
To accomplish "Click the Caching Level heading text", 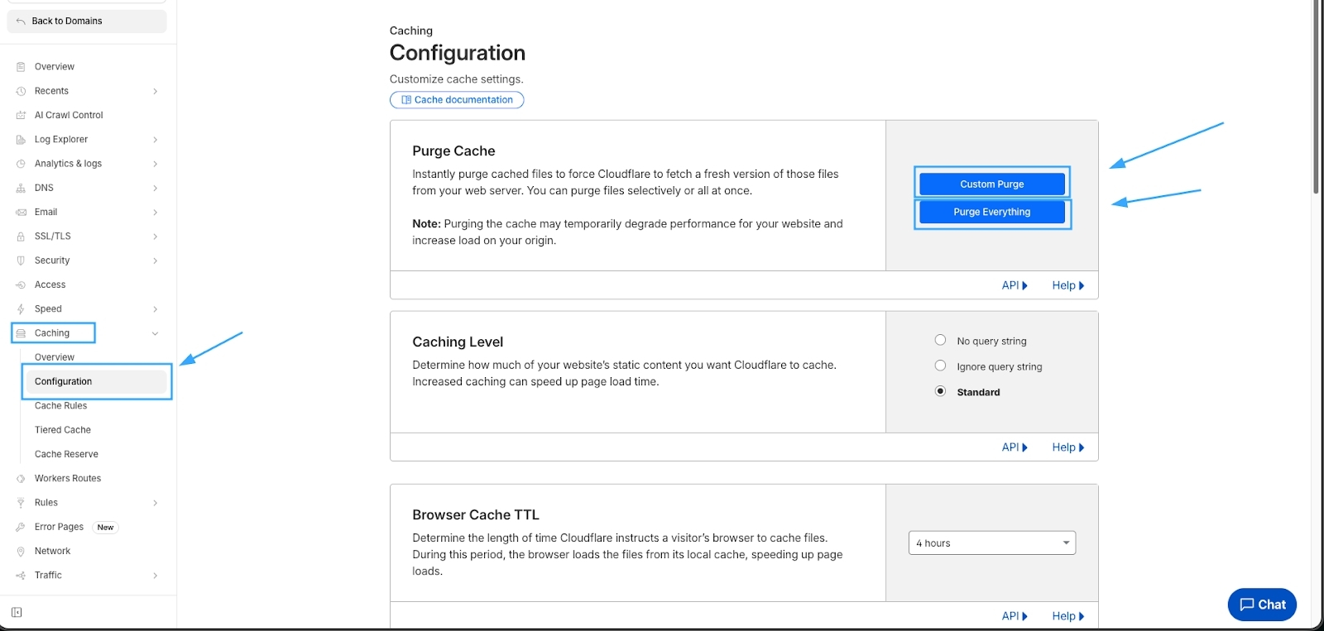I will 458,342.
